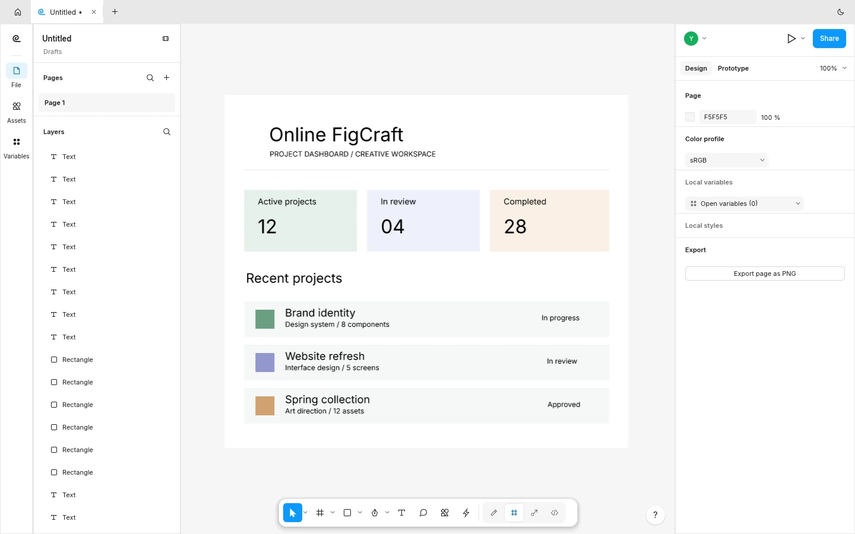Select Page 1 in pages list
The height and width of the screenshot is (534, 855).
coord(107,103)
